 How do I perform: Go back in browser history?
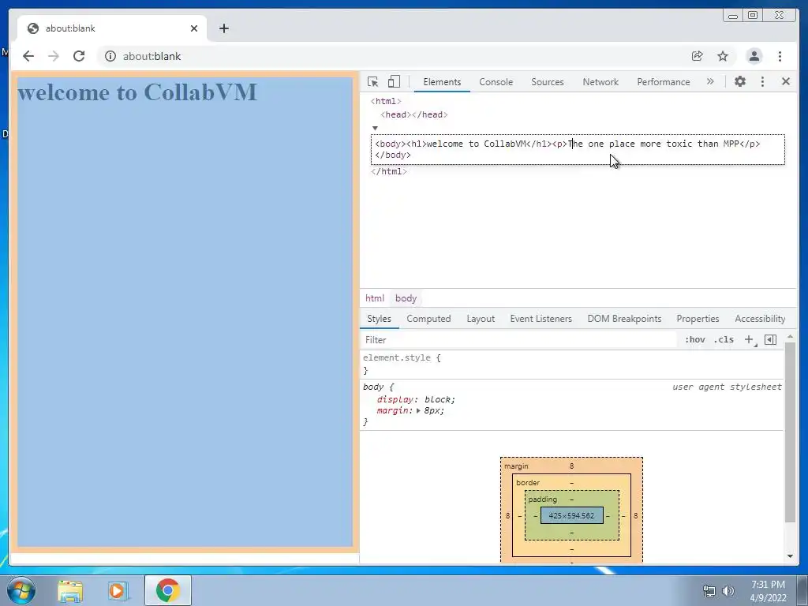click(x=28, y=56)
